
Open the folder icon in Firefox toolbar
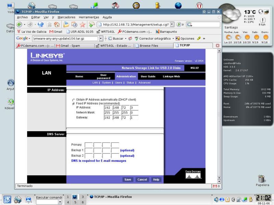pos(66,25)
